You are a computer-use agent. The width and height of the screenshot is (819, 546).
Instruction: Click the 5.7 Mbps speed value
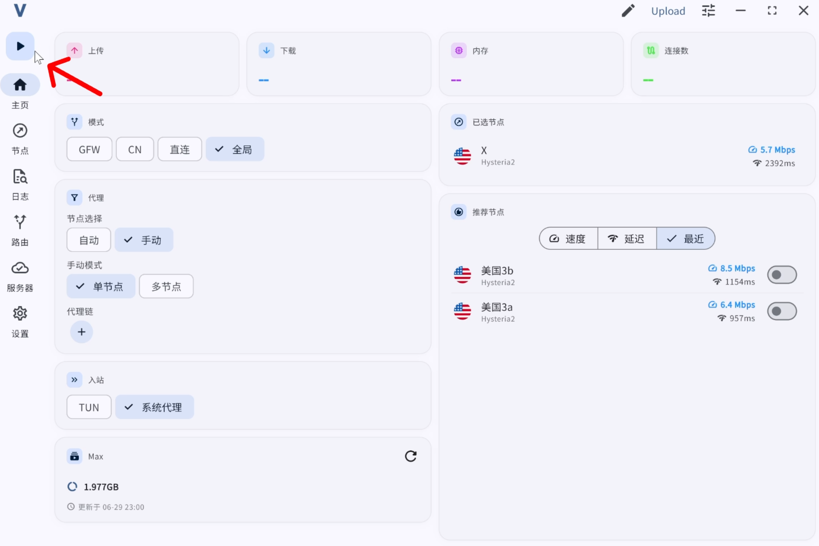[x=777, y=149]
